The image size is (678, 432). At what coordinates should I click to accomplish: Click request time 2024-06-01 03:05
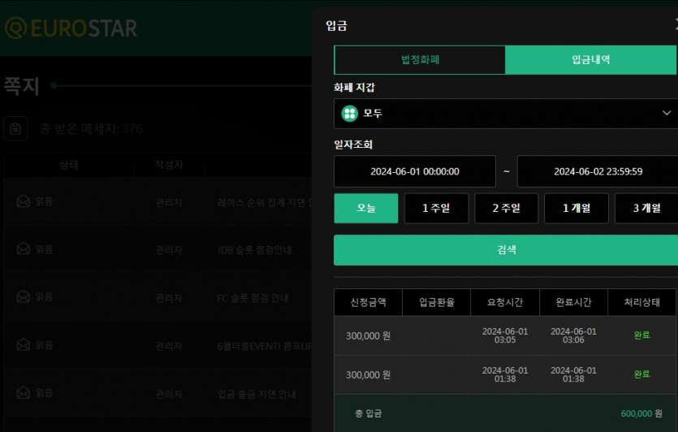coord(505,335)
